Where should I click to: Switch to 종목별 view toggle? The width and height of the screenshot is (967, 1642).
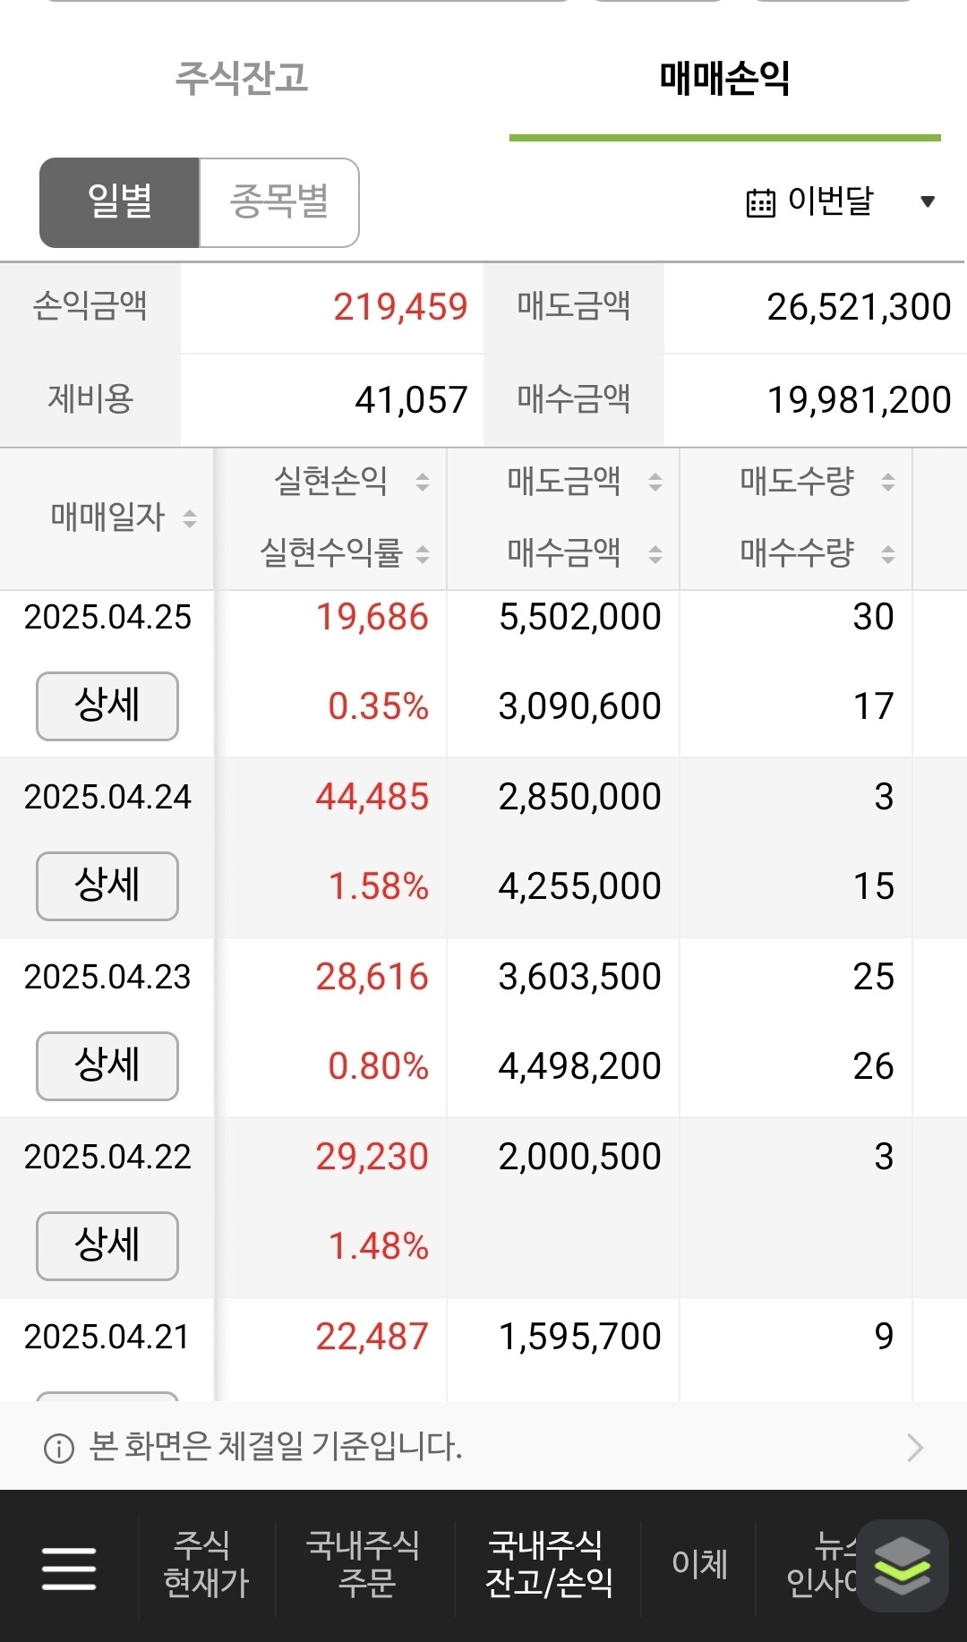pos(279,202)
